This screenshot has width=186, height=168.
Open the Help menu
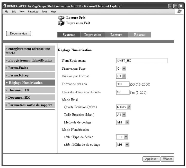53,12
